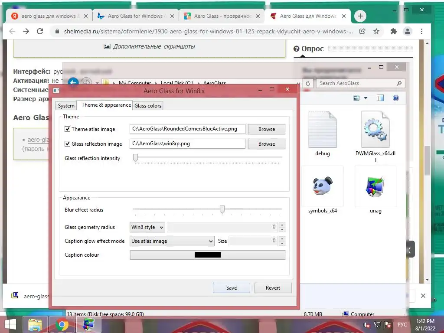Pick the Caption colour black swatch
The height and width of the screenshot is (333, 444).
[208, 255]
